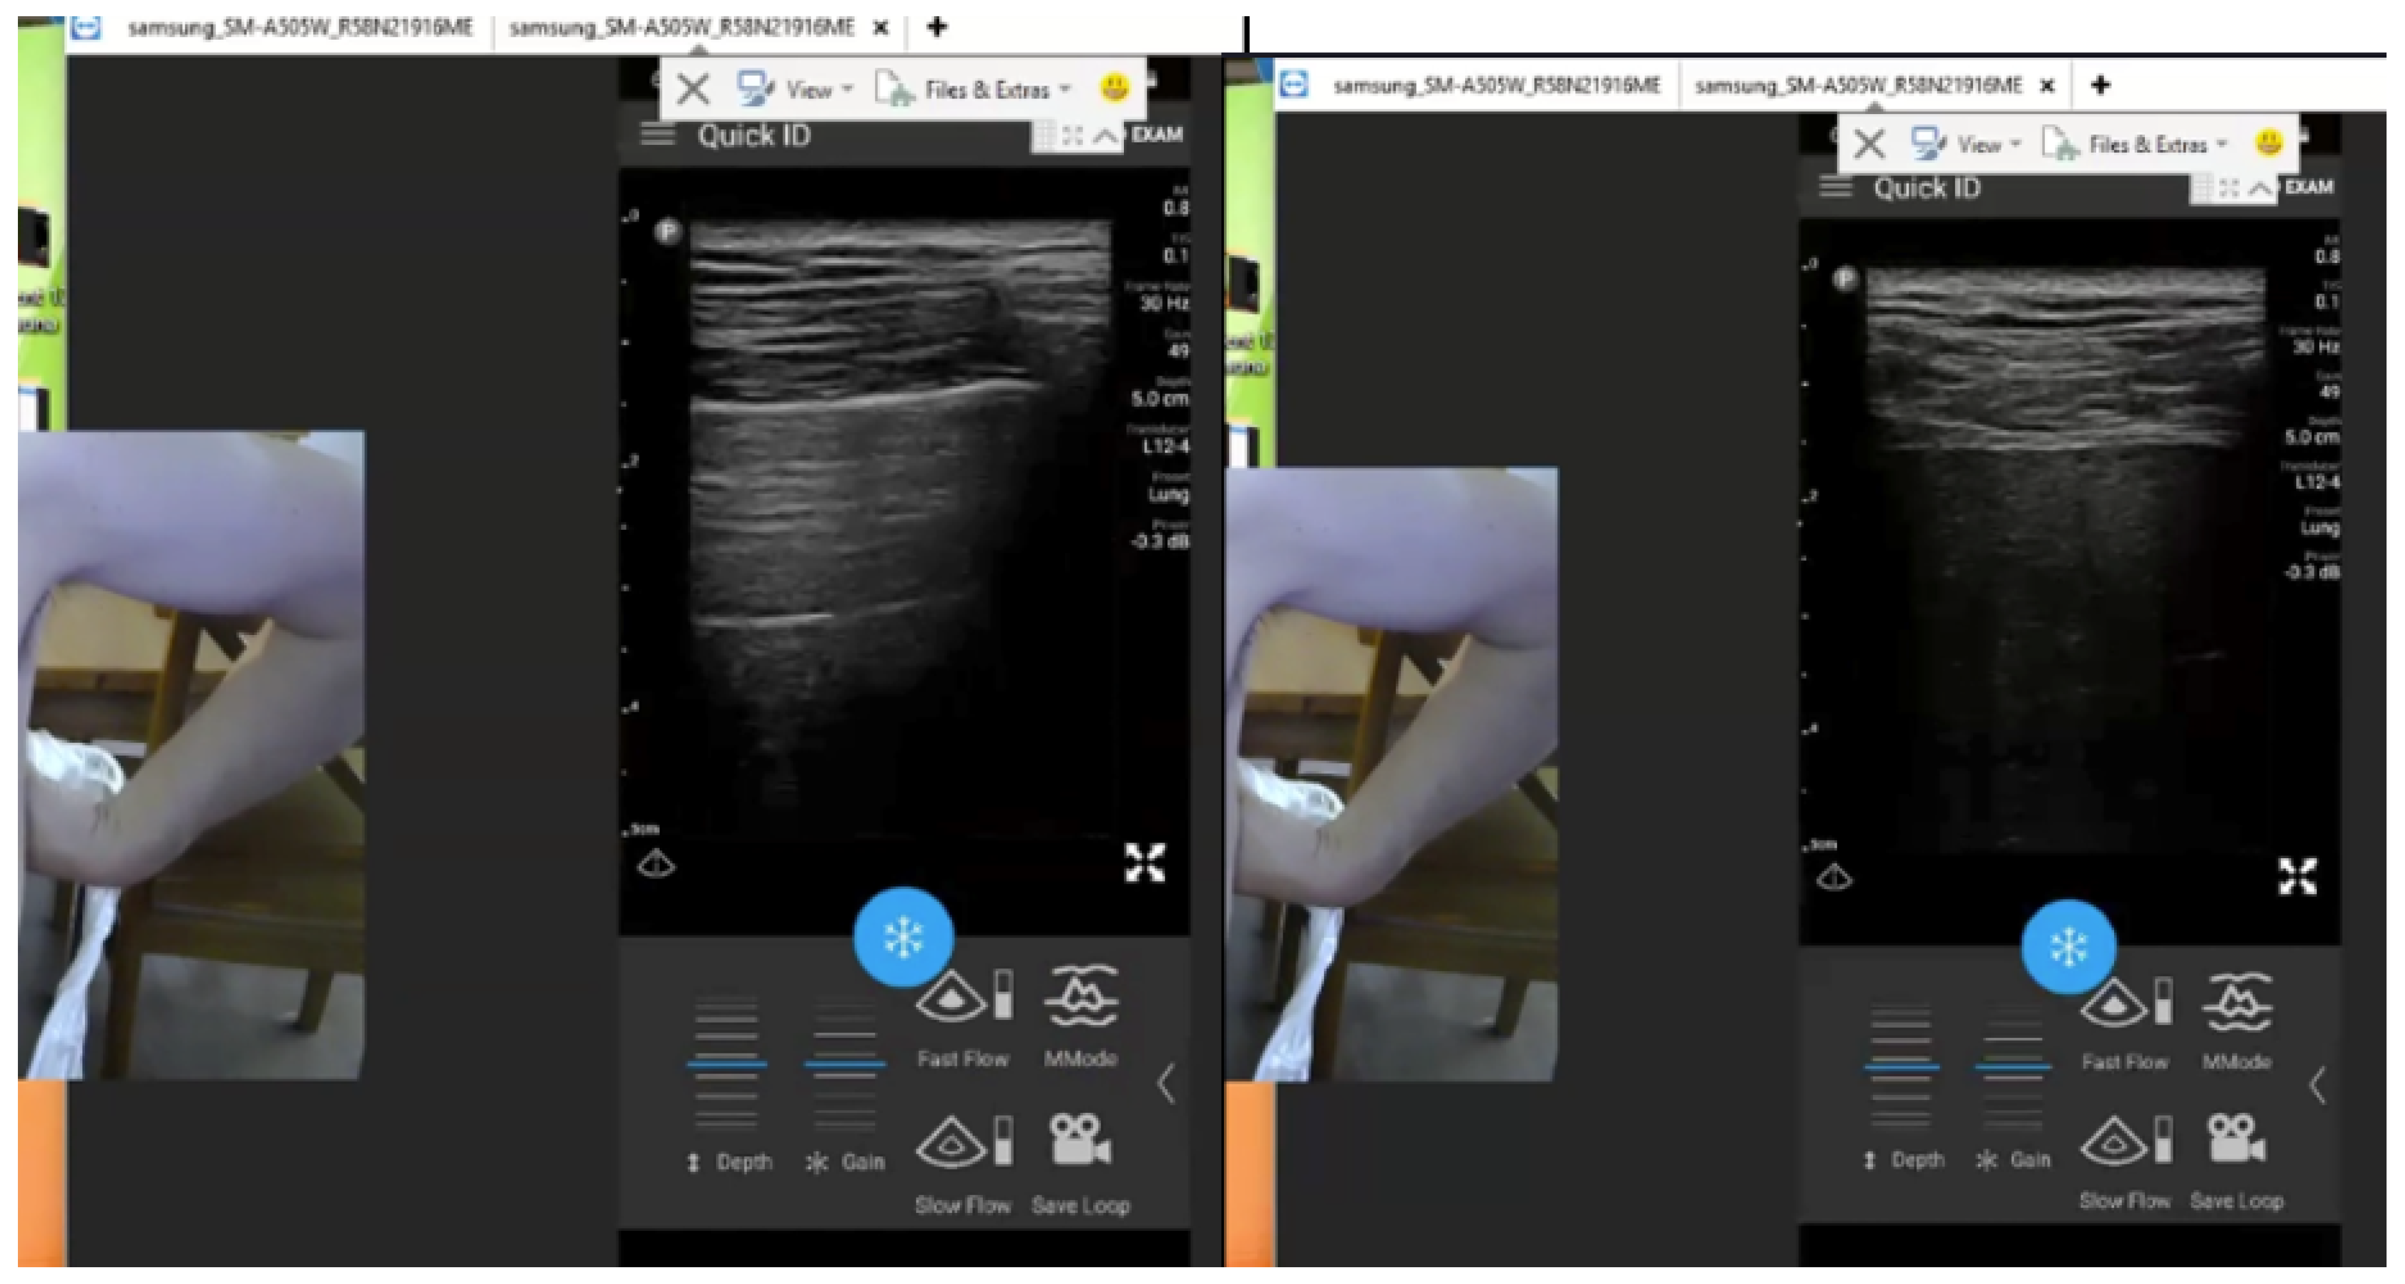Click the smiley feedback icon in right toolbar

click(2268, 143)
